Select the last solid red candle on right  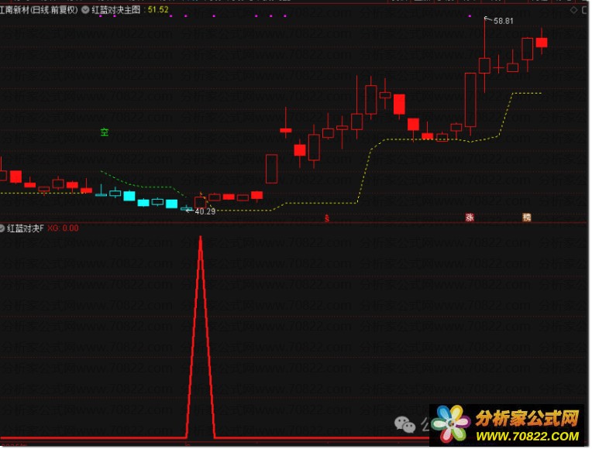click(x=542, y=42)
